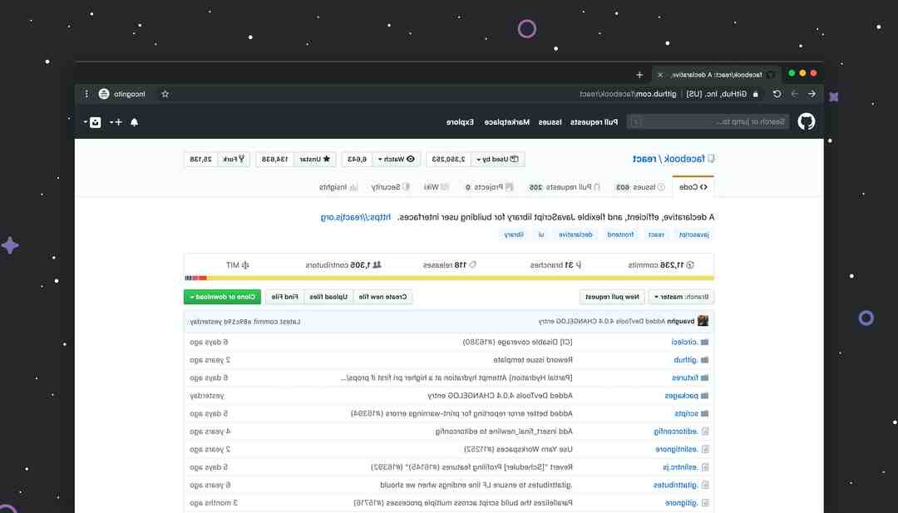This screenshot has height=513, width=898.
Task: Click the folder icon of the scripts row
Action: click(x=704, y=413)
